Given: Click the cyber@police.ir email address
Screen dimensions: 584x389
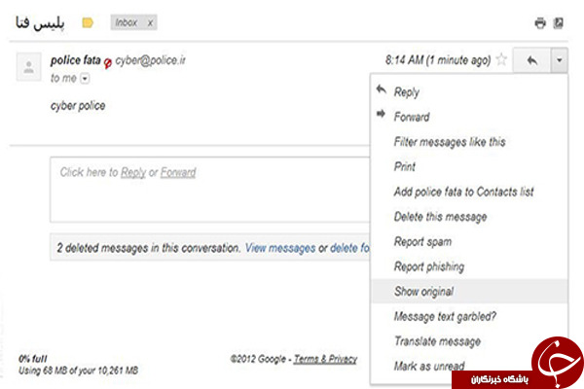Looking at the screenshot, I should 150,60.
